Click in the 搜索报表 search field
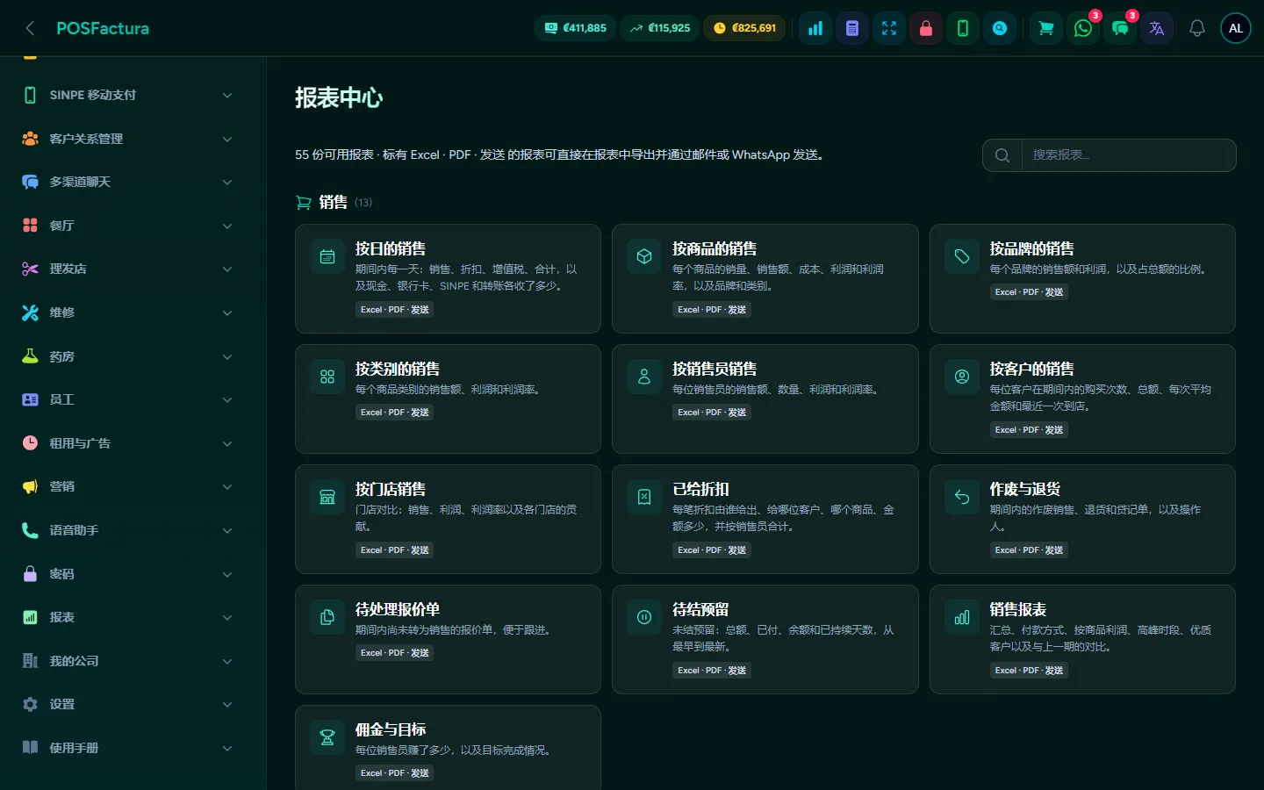Screen dimensions: 1264x790 [x=1128, y=155]
